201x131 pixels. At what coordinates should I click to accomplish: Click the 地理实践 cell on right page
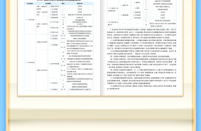pos(123,15)
